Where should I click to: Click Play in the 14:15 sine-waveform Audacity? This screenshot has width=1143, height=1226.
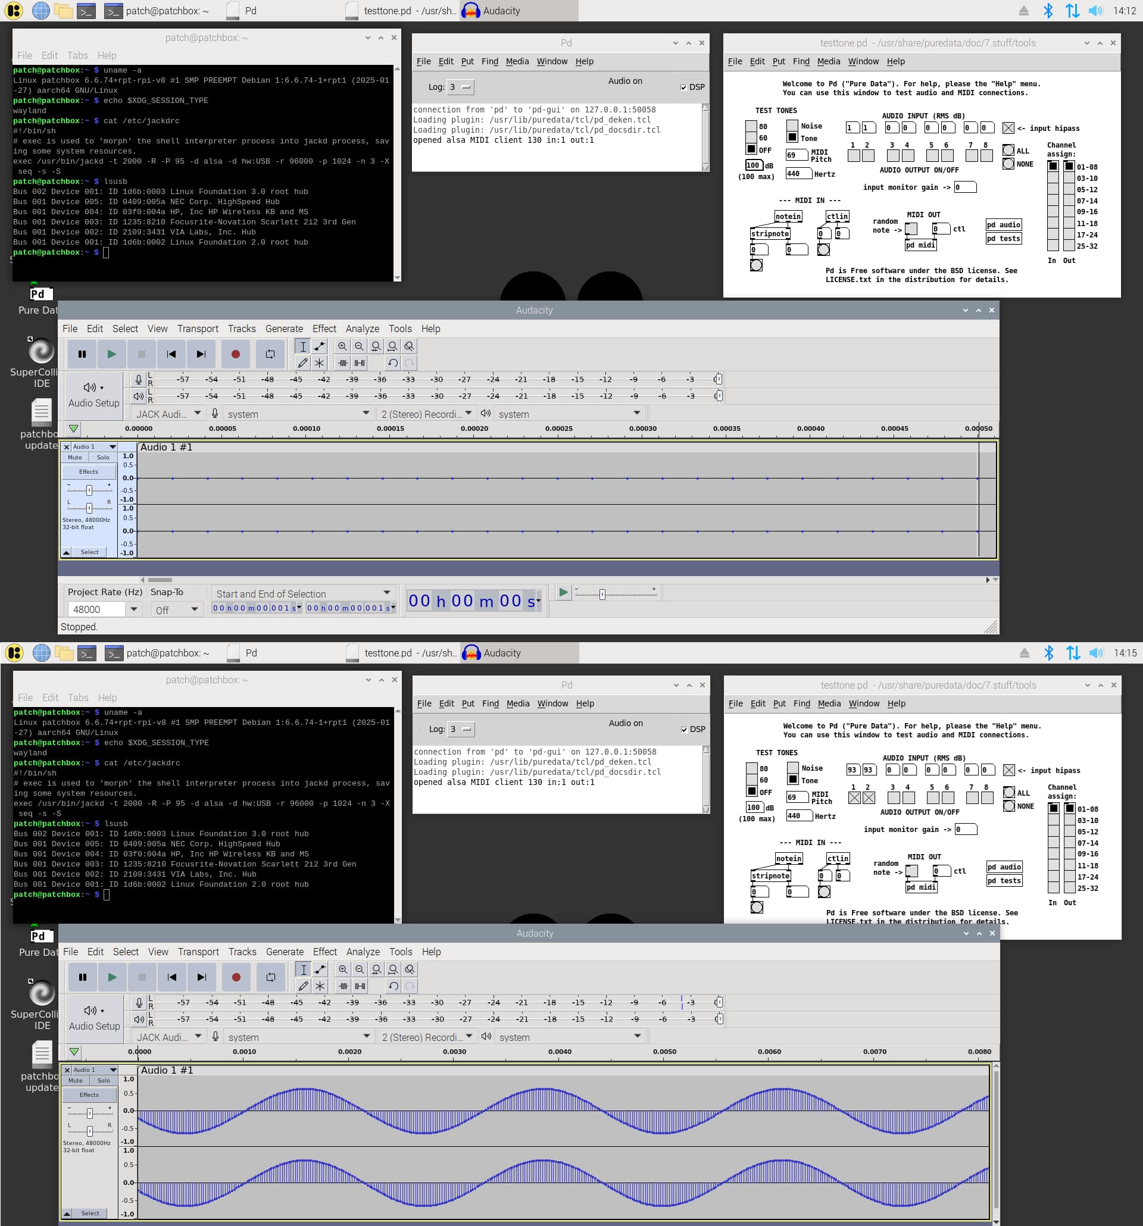[x=113, y=977]
